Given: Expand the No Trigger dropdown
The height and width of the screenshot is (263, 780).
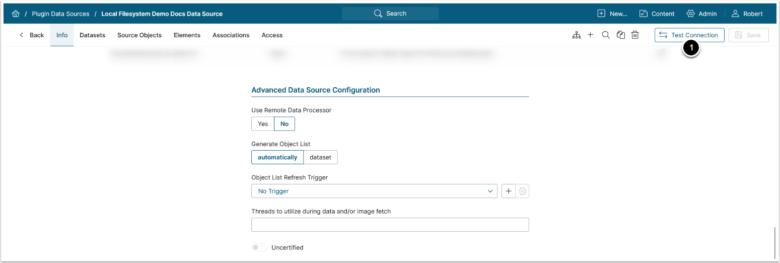Looking at the screenshot, I should click(x=374, y=191).
